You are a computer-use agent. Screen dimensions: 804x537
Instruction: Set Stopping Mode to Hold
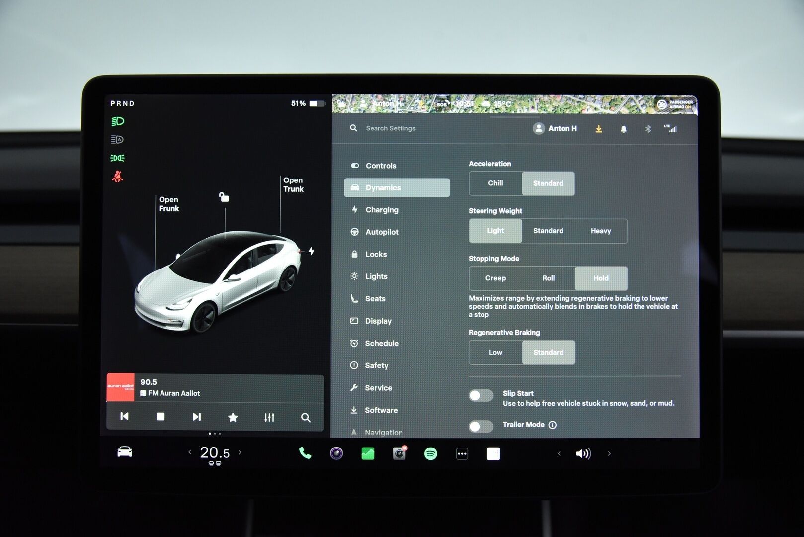601,278
